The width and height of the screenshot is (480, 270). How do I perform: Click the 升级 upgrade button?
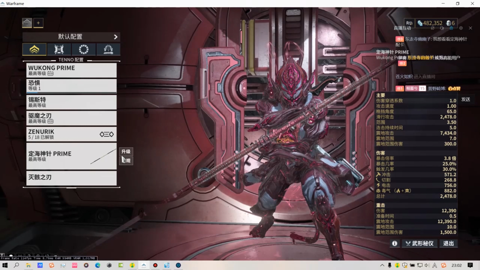[x=126, y=151]
